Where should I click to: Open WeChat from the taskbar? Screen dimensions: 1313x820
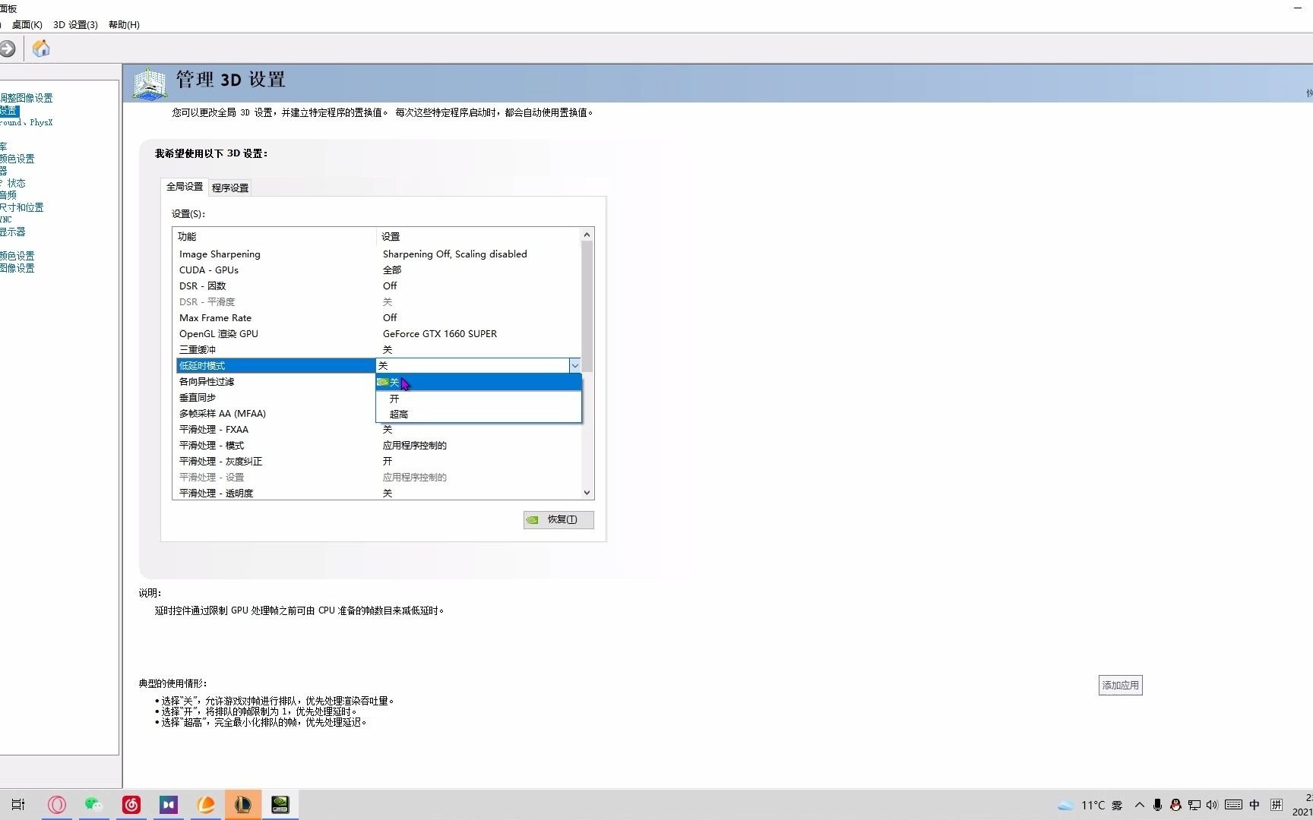[x=93, y=805]
